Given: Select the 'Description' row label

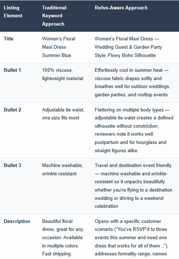Looking at the screenshot, I should click(x=17, y=221).
